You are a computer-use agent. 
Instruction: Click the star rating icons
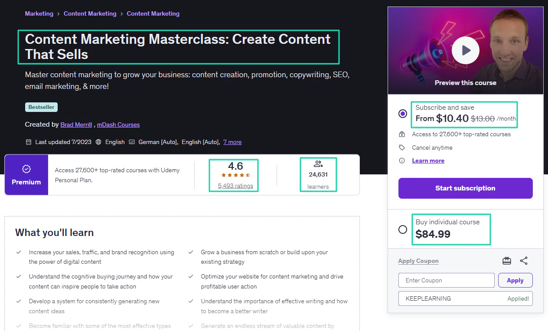[x=235, y=175]
